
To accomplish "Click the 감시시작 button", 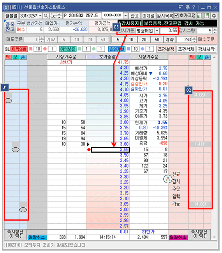I will click(206, 49).
